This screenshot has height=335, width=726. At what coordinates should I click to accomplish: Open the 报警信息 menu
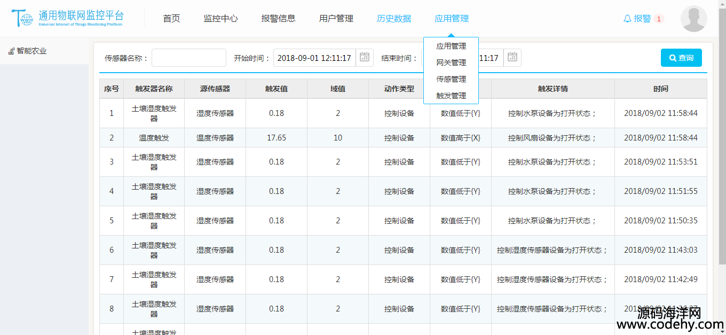[278, 19]
